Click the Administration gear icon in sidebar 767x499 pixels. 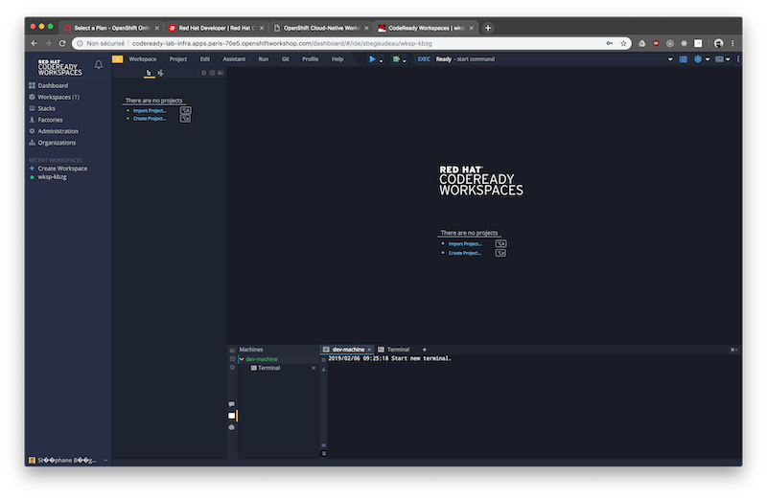(32, 131)
